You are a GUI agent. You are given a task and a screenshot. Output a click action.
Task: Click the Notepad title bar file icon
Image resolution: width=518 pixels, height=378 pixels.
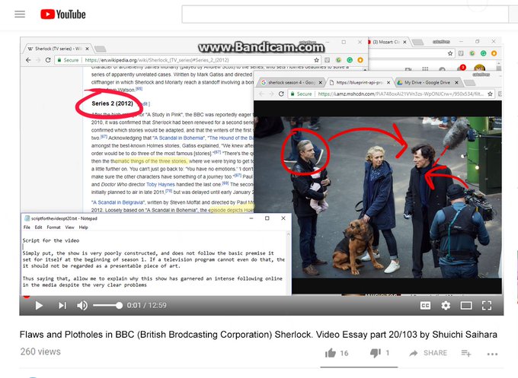(x=27, y=218)
